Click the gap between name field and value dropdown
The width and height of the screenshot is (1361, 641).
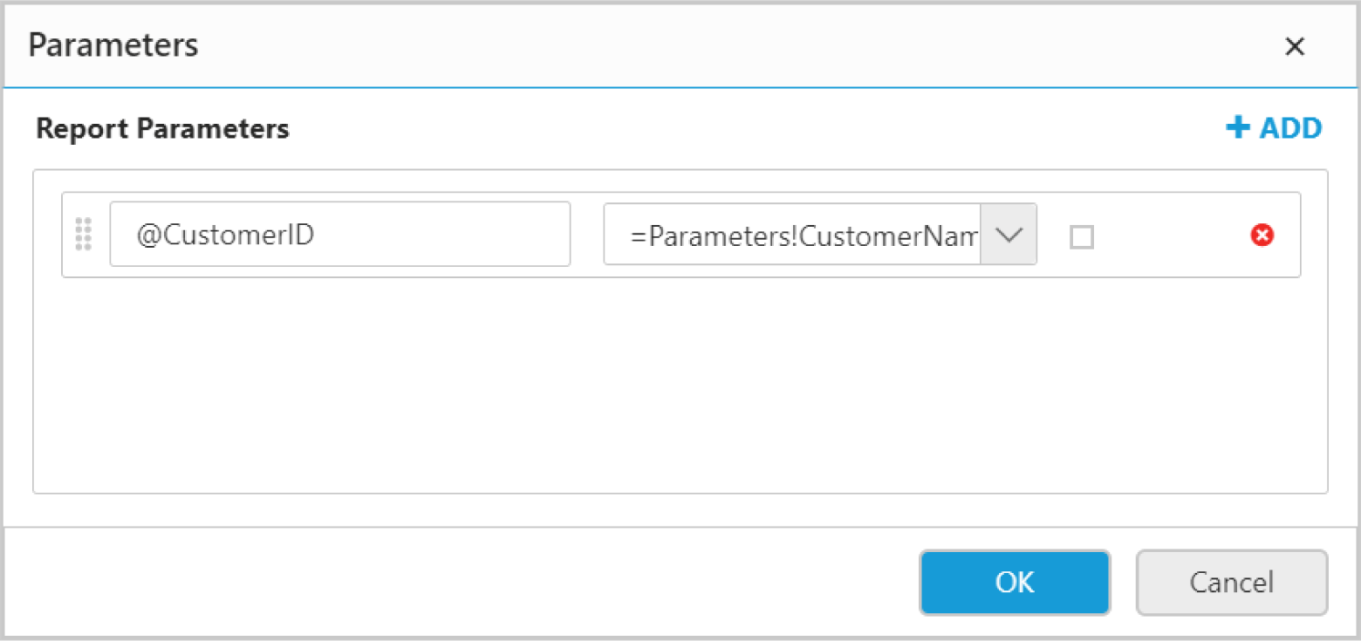(587, 235)
